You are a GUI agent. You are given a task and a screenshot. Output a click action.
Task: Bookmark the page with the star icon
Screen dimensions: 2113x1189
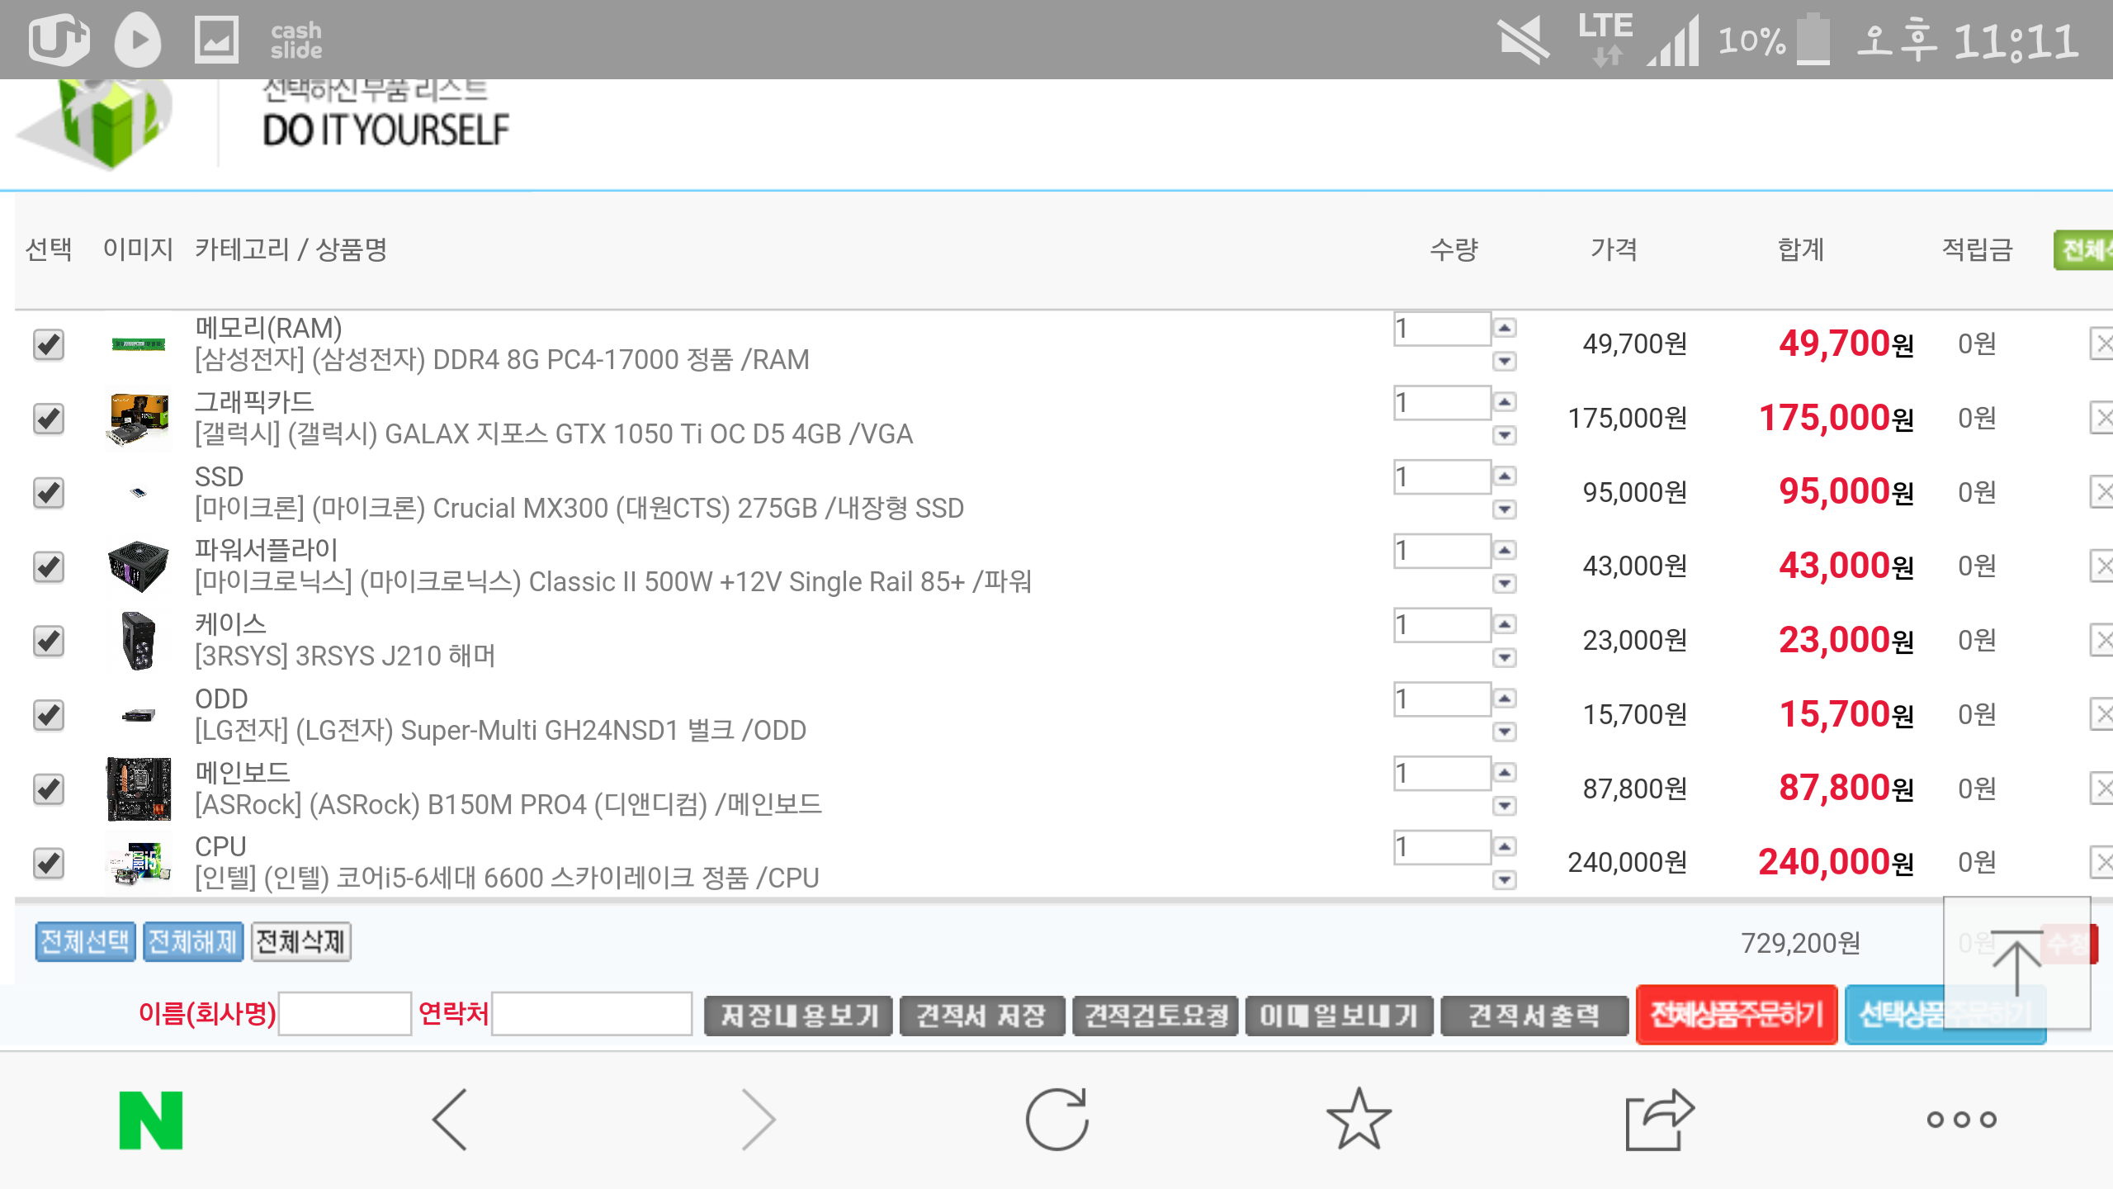point(1359,1120)
